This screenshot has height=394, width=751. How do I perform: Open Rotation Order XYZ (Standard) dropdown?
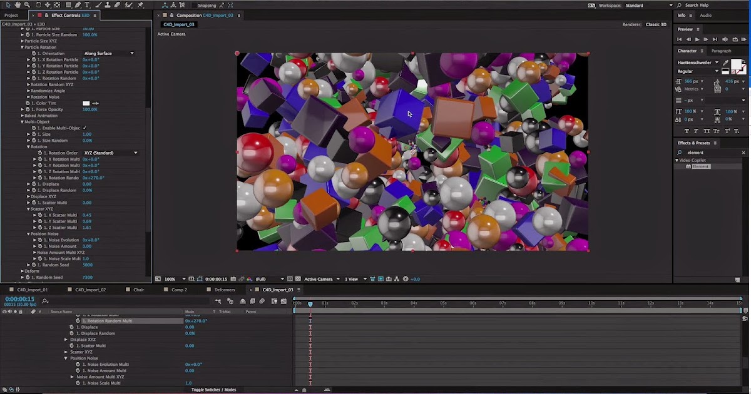coord(111,153)
